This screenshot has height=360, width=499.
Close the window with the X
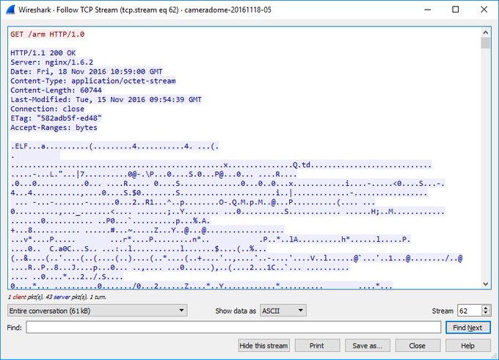click(484, 10)
